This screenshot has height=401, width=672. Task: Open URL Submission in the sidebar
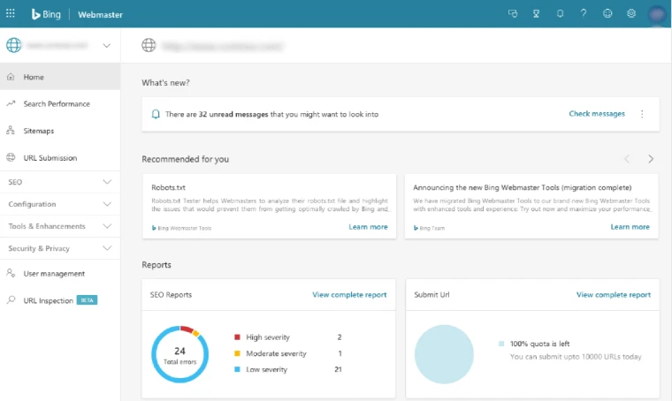60,157
